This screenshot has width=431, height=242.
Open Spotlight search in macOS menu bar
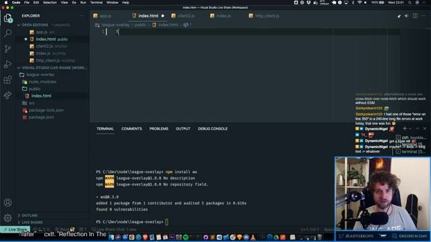pyautogui.click(x=409, y=3)
